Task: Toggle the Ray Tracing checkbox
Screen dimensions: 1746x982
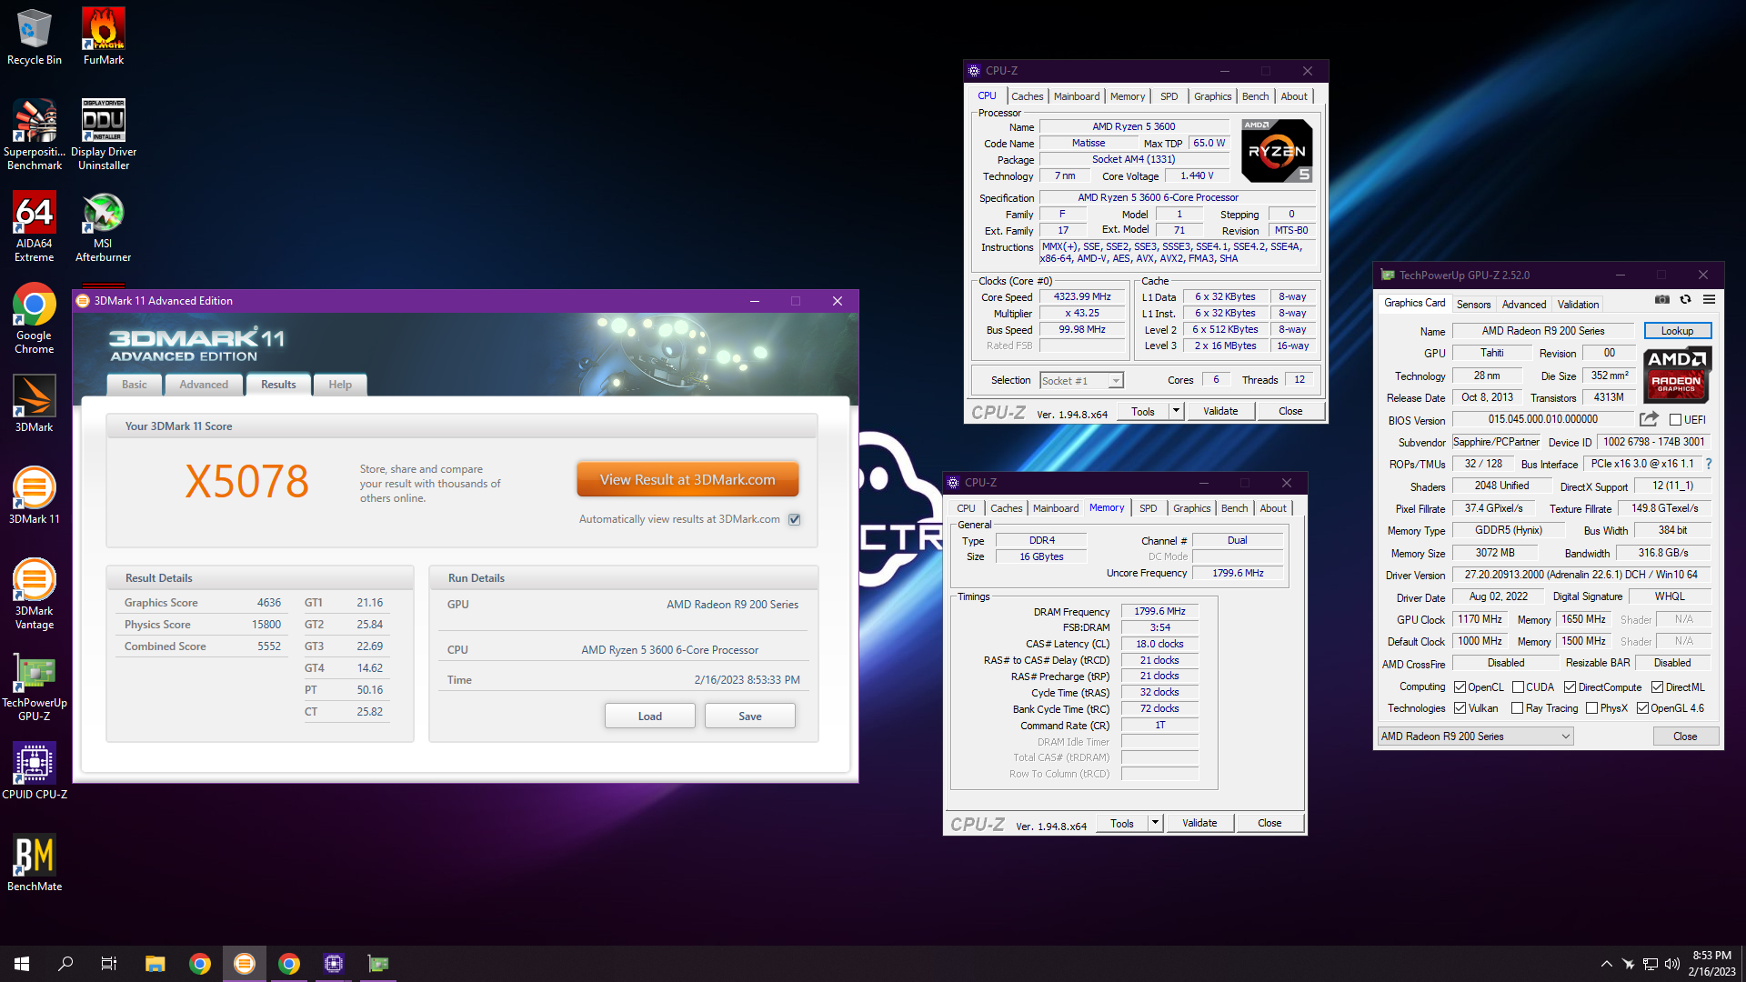Action: [x=1517, y=708]
